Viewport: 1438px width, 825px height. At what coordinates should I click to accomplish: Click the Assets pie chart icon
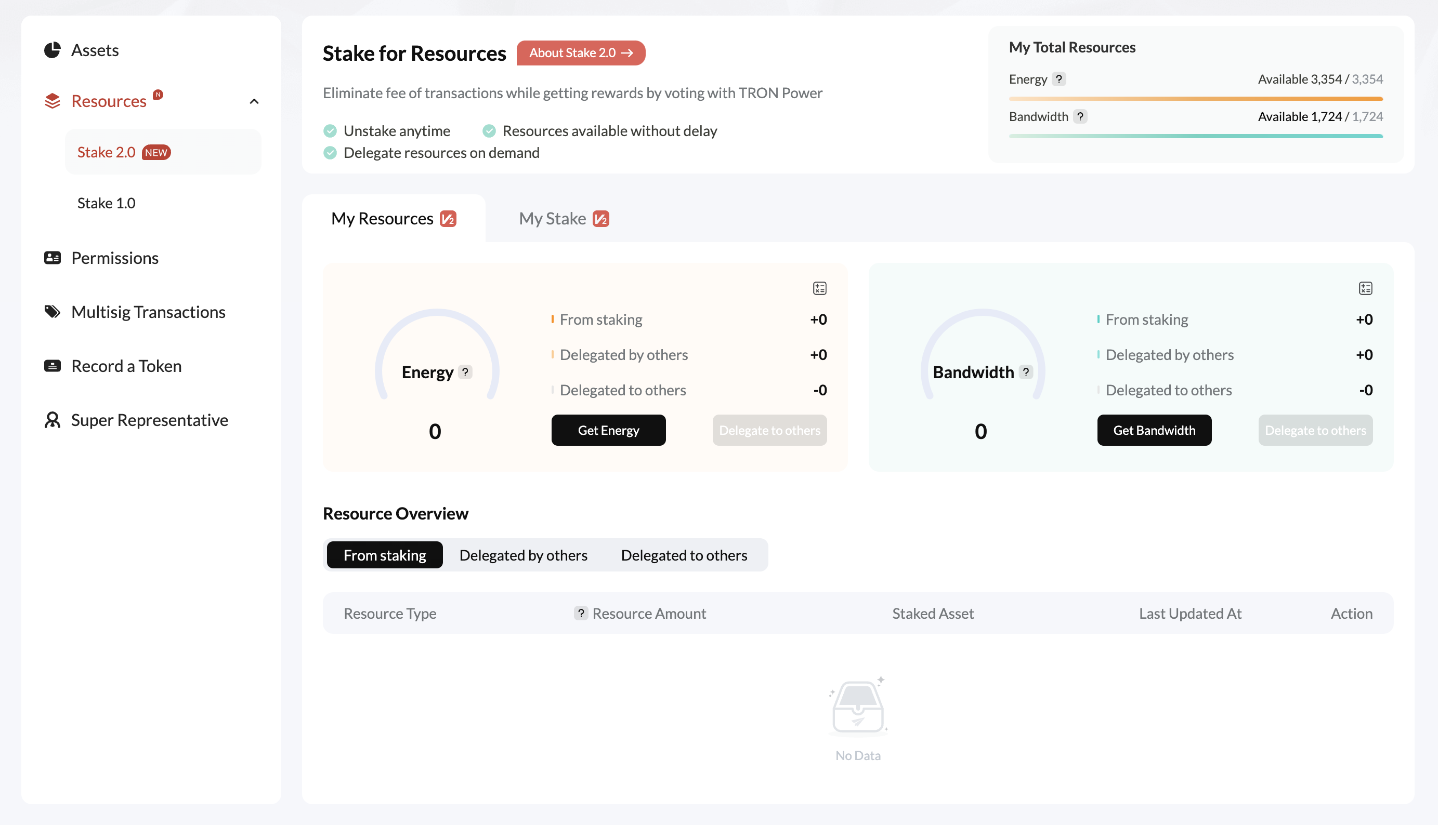52,50
